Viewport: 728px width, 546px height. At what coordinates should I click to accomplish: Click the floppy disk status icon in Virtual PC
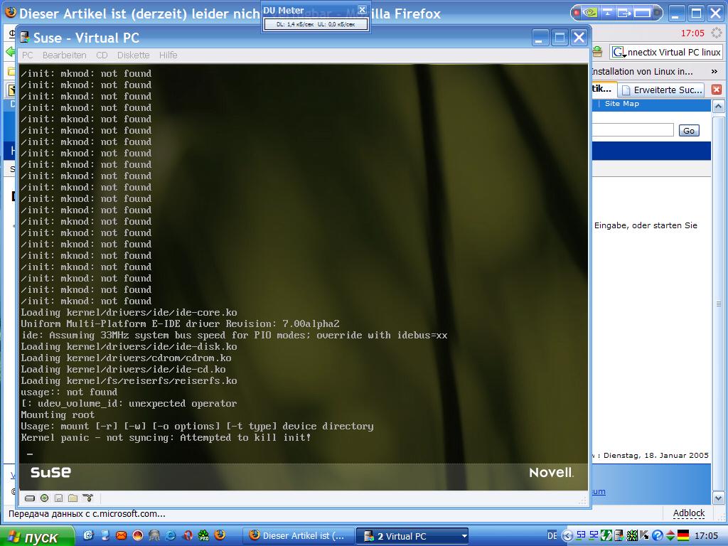click(x=58, y=498)
